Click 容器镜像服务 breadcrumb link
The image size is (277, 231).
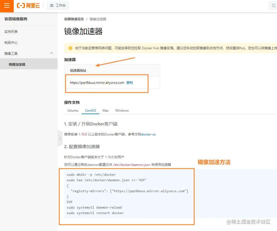[x=74, y=19]
